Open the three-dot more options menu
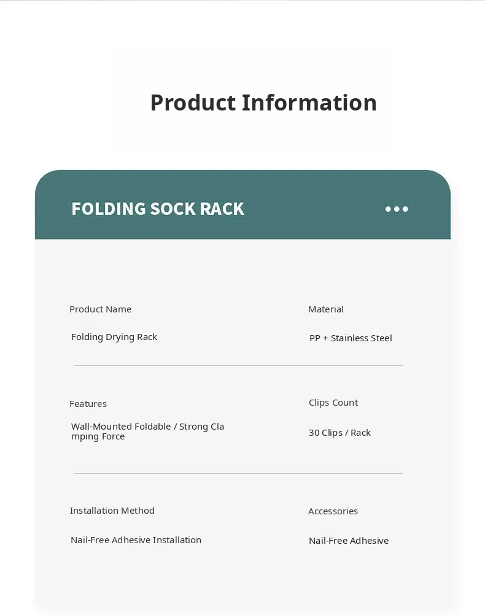The height and width of the screenshot is (615, 485). (397, 209)
